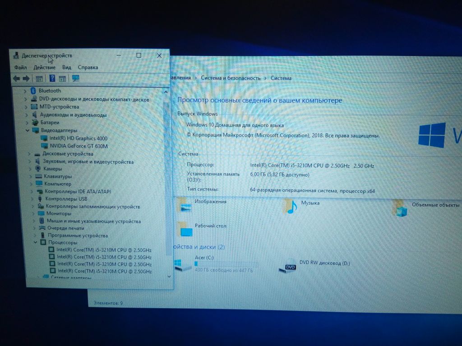Collapse the Процессоры node
The width and height of the screenshot is (462, 346).
pos(36,242)
